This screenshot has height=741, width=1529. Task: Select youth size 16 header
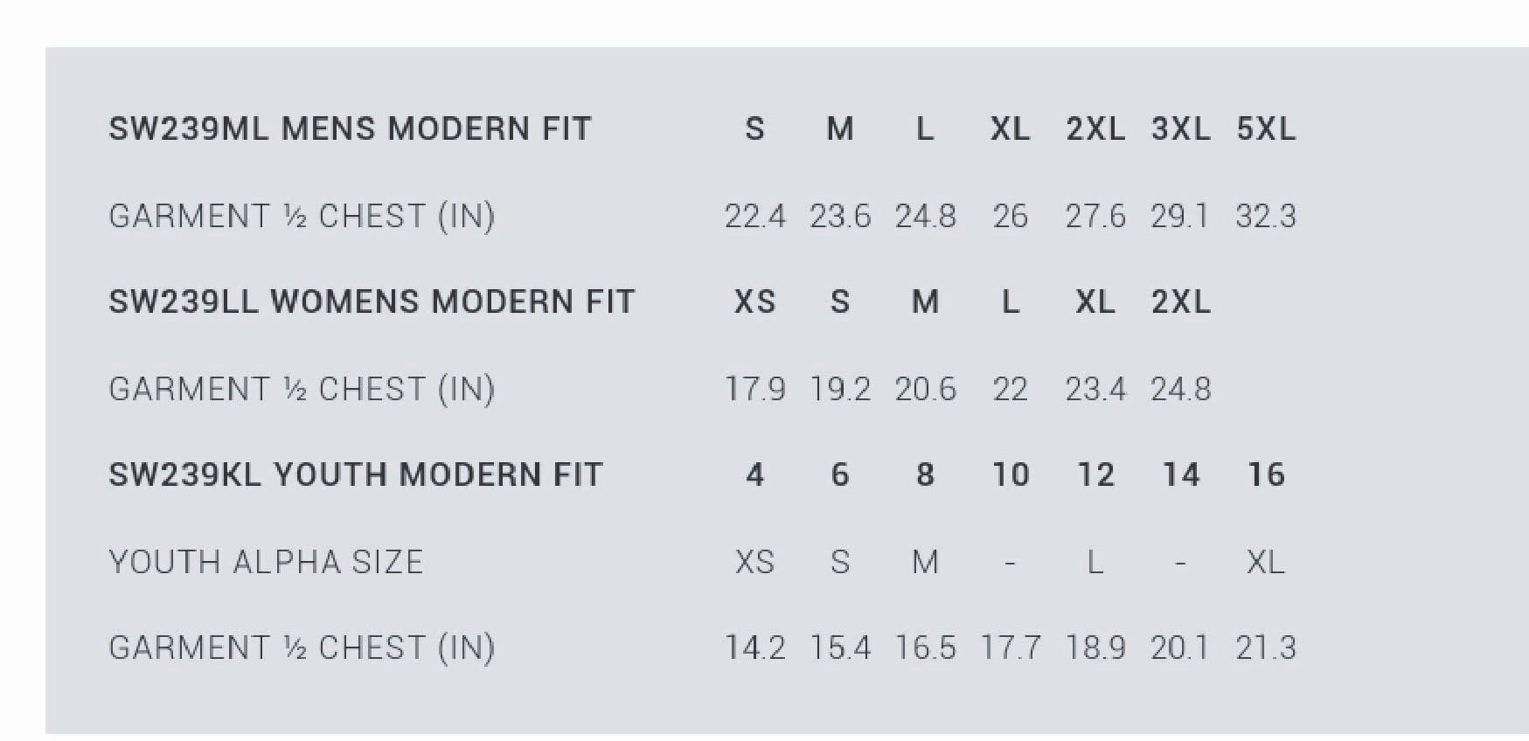pos(1266,475)
